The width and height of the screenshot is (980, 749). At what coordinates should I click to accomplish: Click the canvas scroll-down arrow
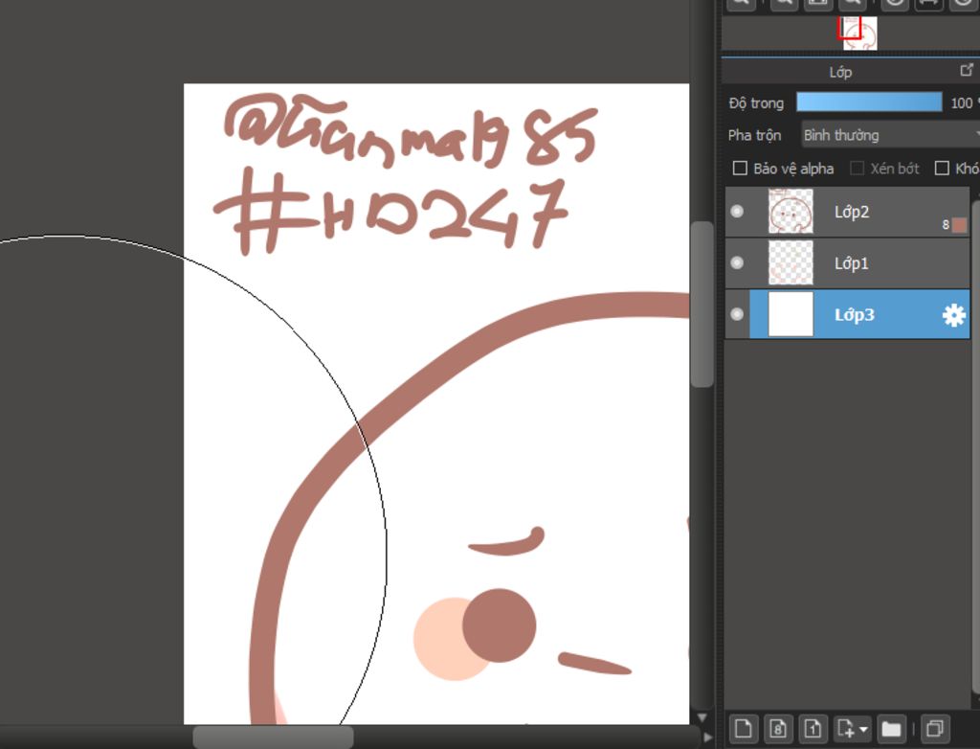click(702, 717)
